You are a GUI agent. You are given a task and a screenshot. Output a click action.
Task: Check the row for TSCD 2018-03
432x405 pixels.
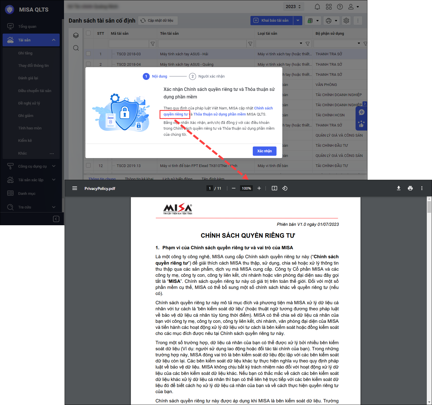pos(88,54)
